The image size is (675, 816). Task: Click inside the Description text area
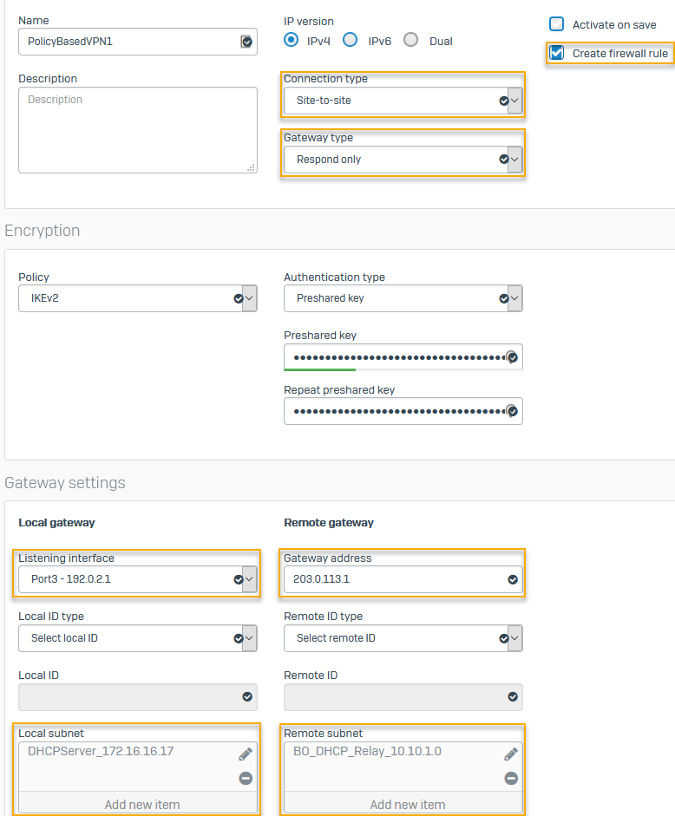click(x=137, y=130)
